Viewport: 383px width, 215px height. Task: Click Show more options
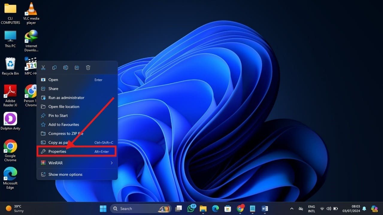(65, 174)
